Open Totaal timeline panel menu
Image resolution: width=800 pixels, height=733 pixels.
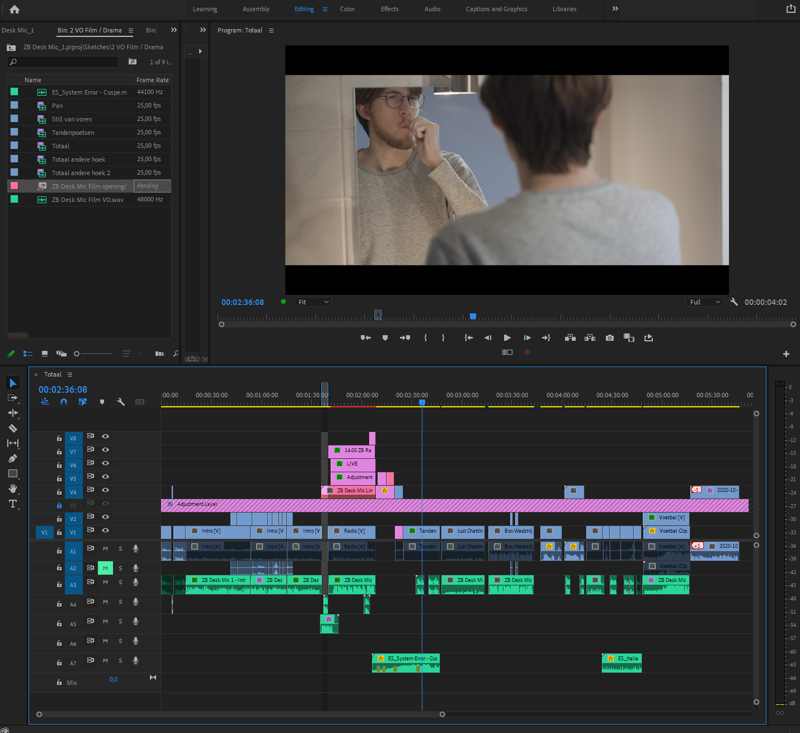[x=70, y=374]
